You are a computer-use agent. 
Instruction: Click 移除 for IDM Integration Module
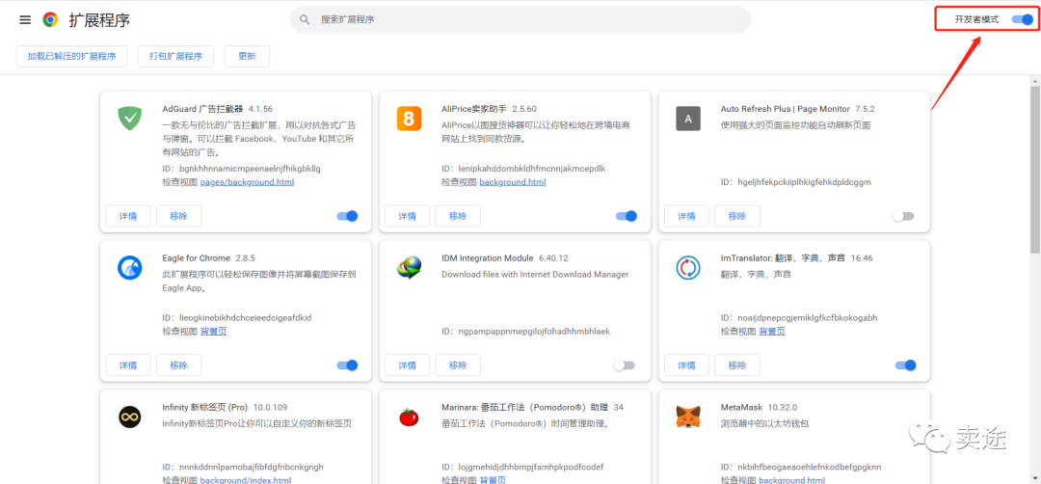tap(458, 365)
